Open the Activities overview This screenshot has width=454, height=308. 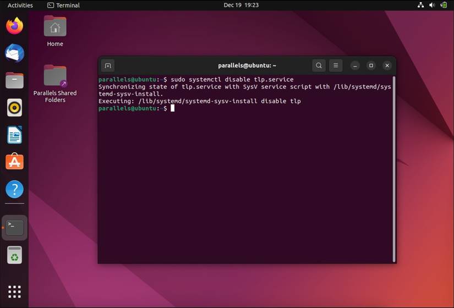pos(20,5)
